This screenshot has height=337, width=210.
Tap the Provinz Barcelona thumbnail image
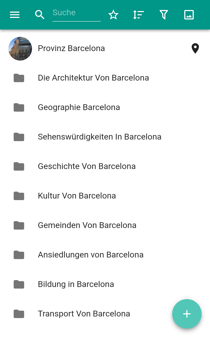[20, 49]
